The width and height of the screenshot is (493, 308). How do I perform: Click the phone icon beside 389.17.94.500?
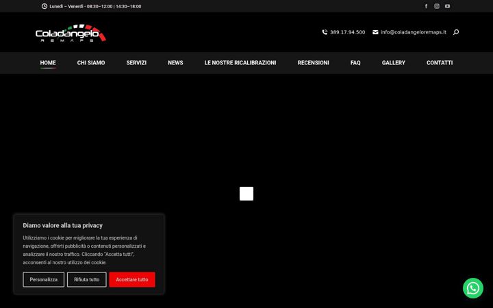[325, 32]
